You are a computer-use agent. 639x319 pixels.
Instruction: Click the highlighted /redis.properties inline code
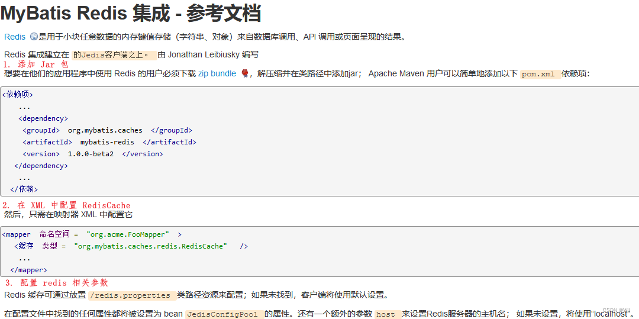pyautogui.click(x=133, y=295)
